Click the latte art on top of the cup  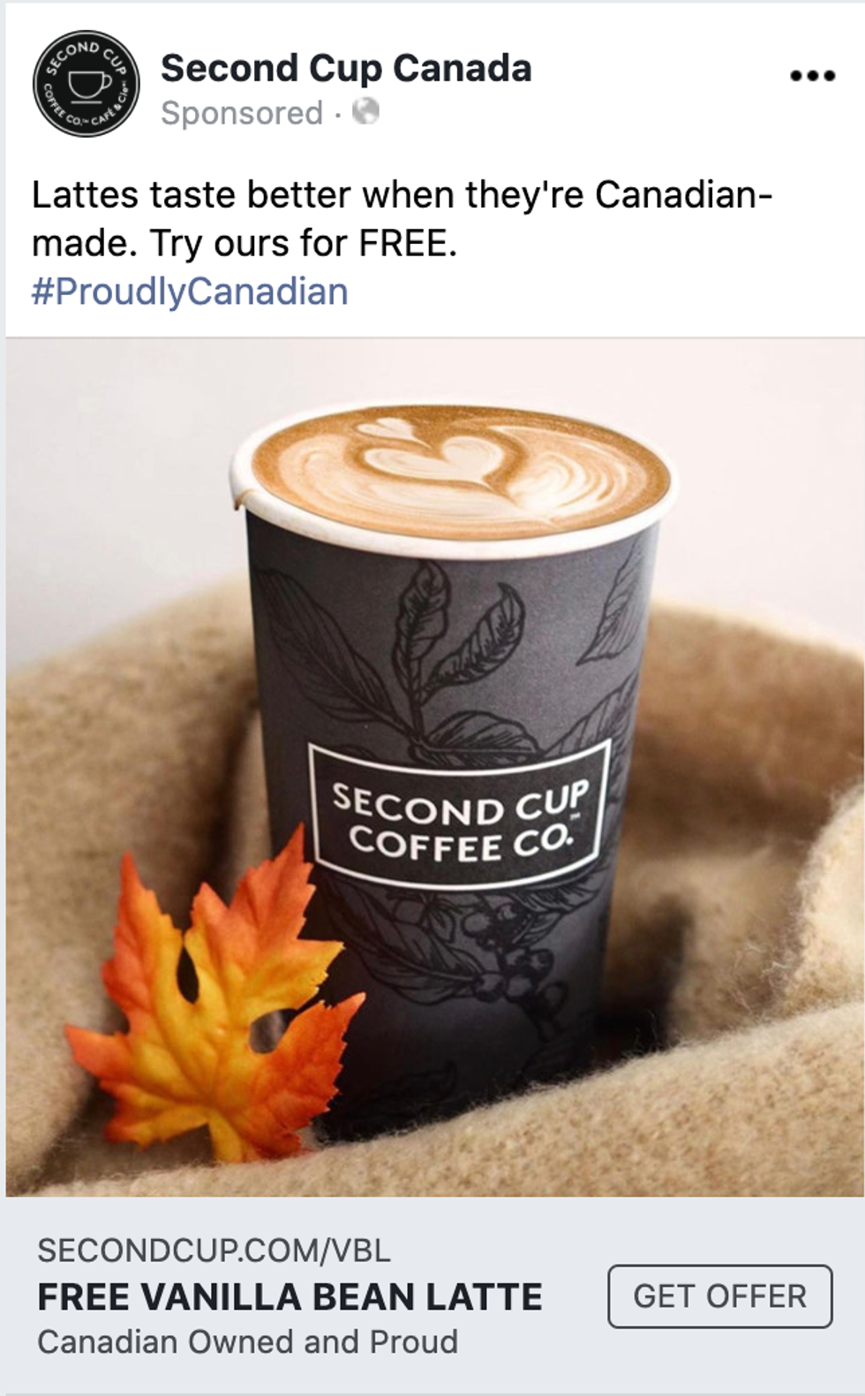(x=459, y=470)
